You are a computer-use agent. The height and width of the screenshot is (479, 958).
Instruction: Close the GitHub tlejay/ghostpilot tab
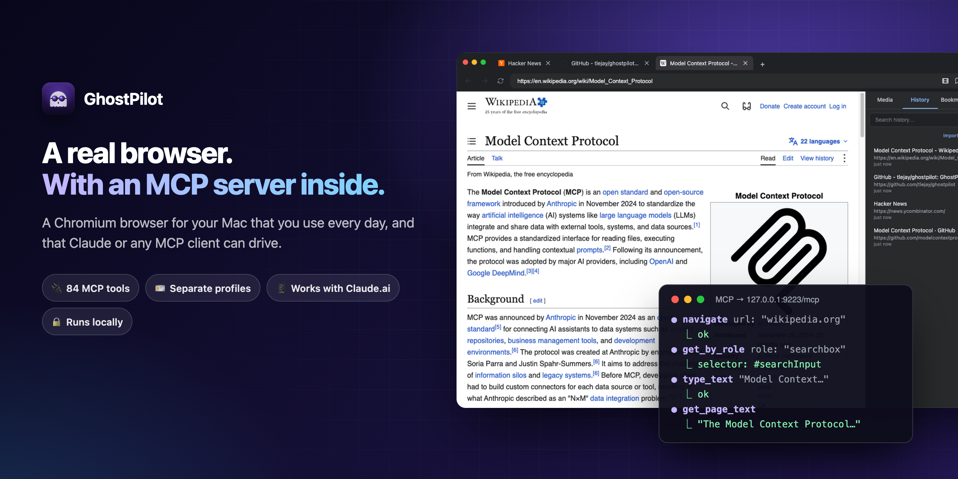(x=647, y=63)
